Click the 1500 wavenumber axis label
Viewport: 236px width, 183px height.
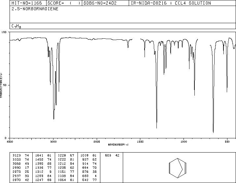[140, 142]
